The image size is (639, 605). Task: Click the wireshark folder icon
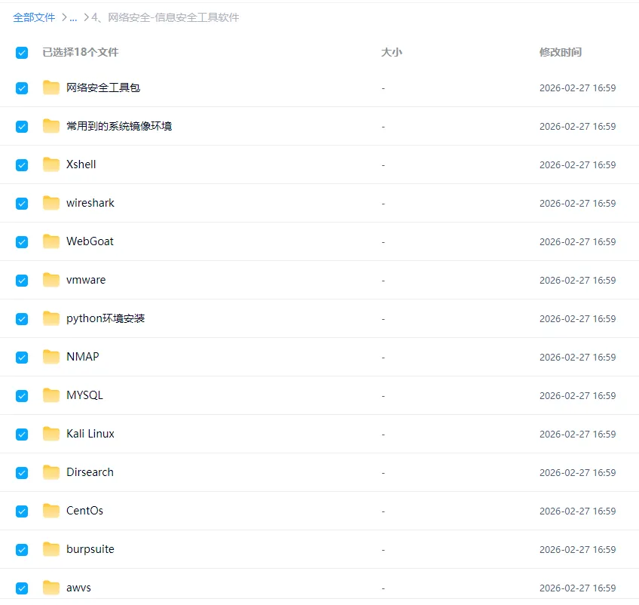[x=51, y=203]
